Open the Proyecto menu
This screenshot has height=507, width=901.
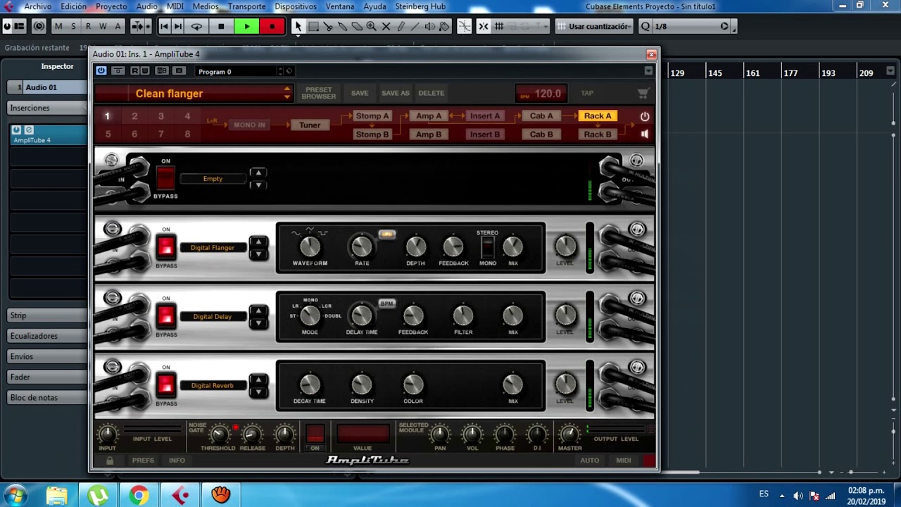point(111,6)
